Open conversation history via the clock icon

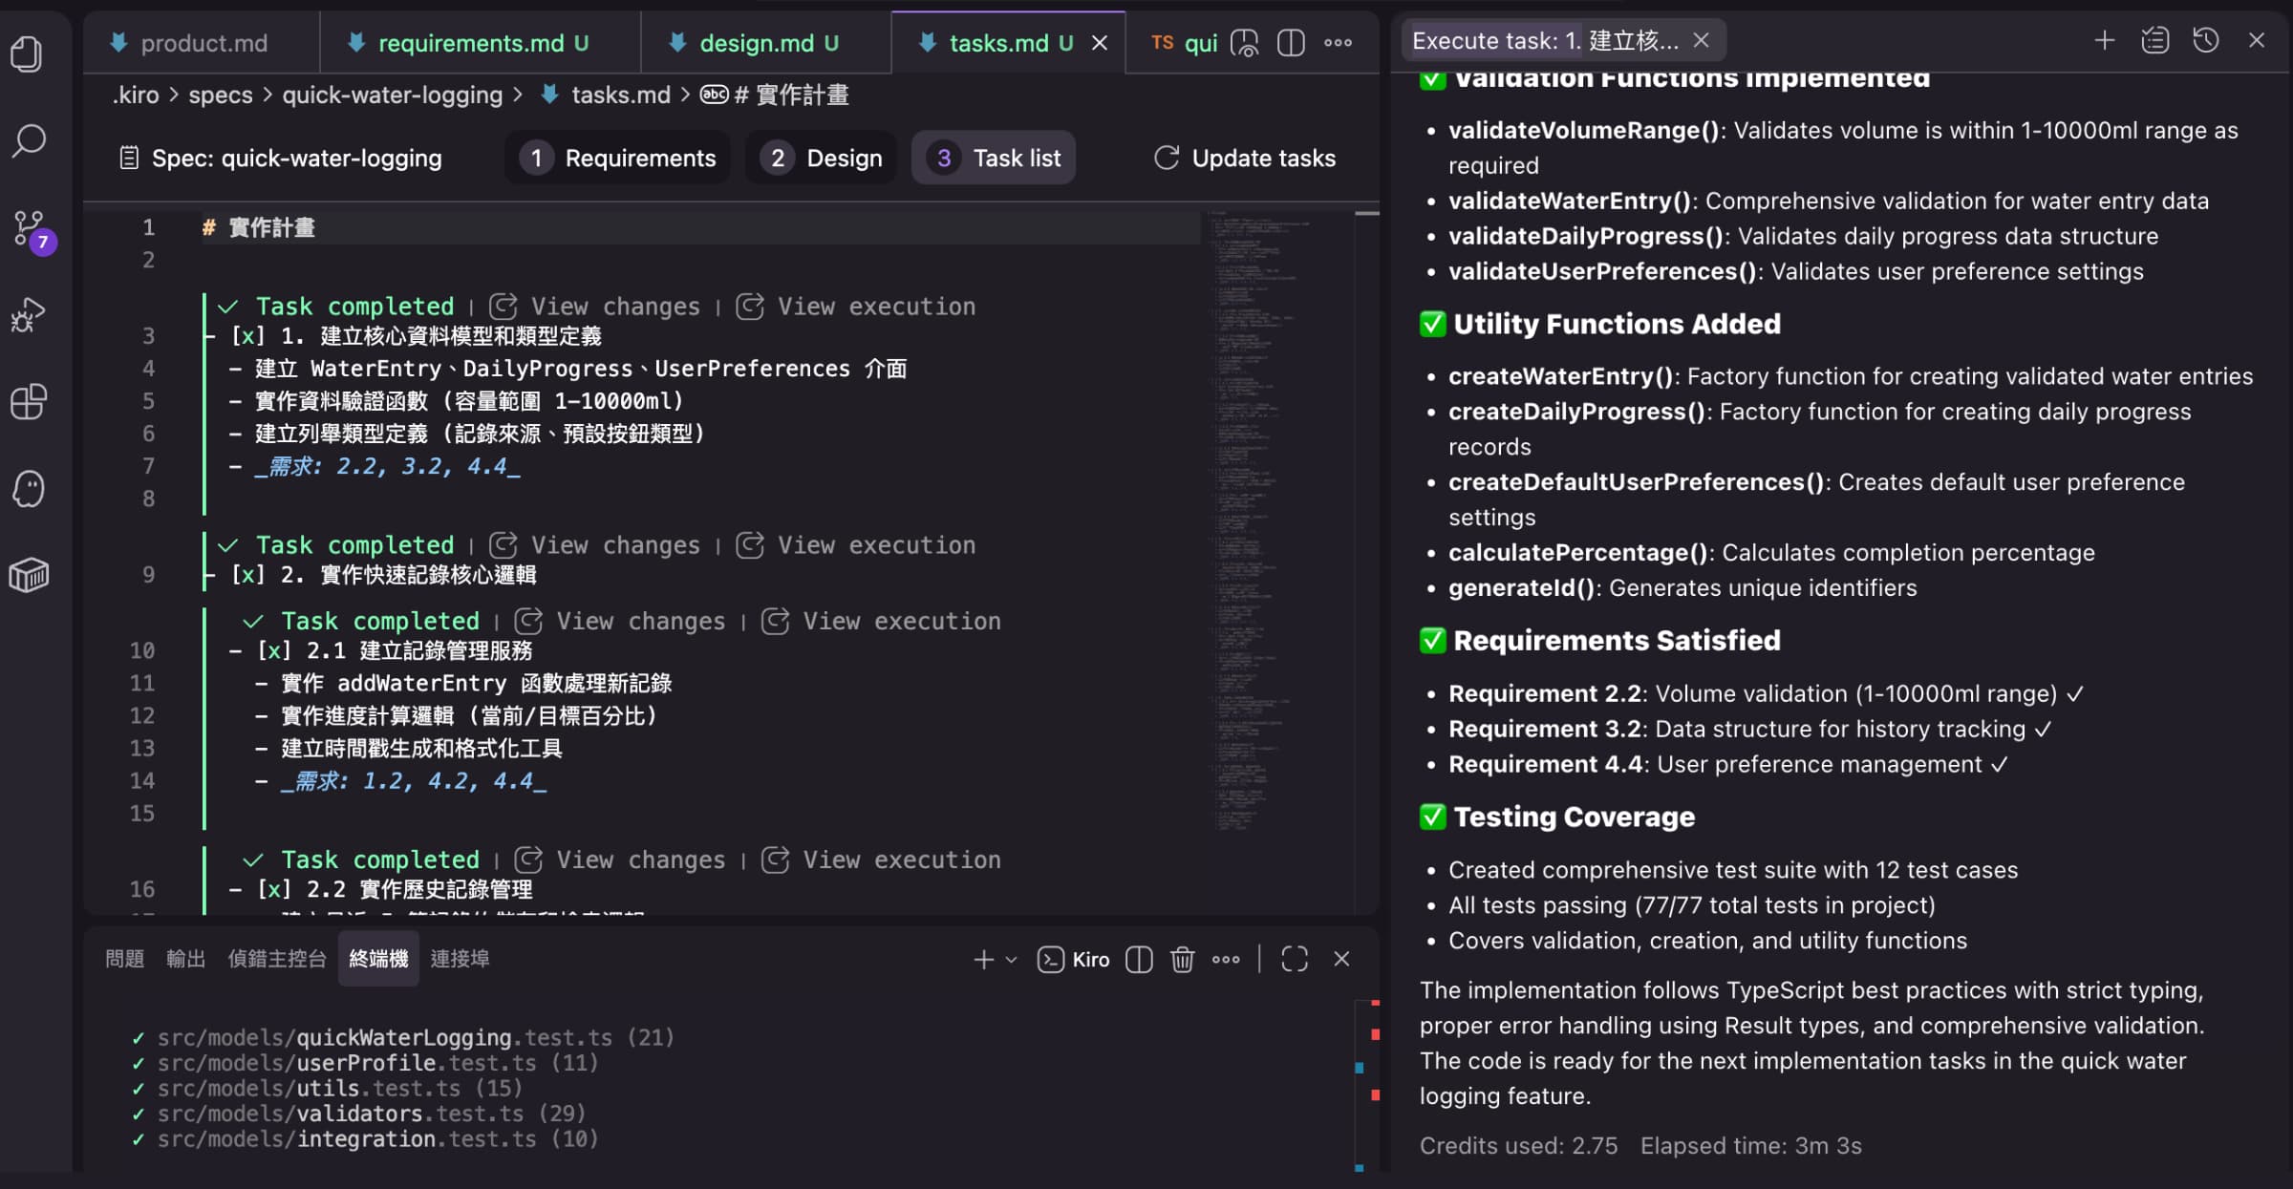[x=2206, y=40]
